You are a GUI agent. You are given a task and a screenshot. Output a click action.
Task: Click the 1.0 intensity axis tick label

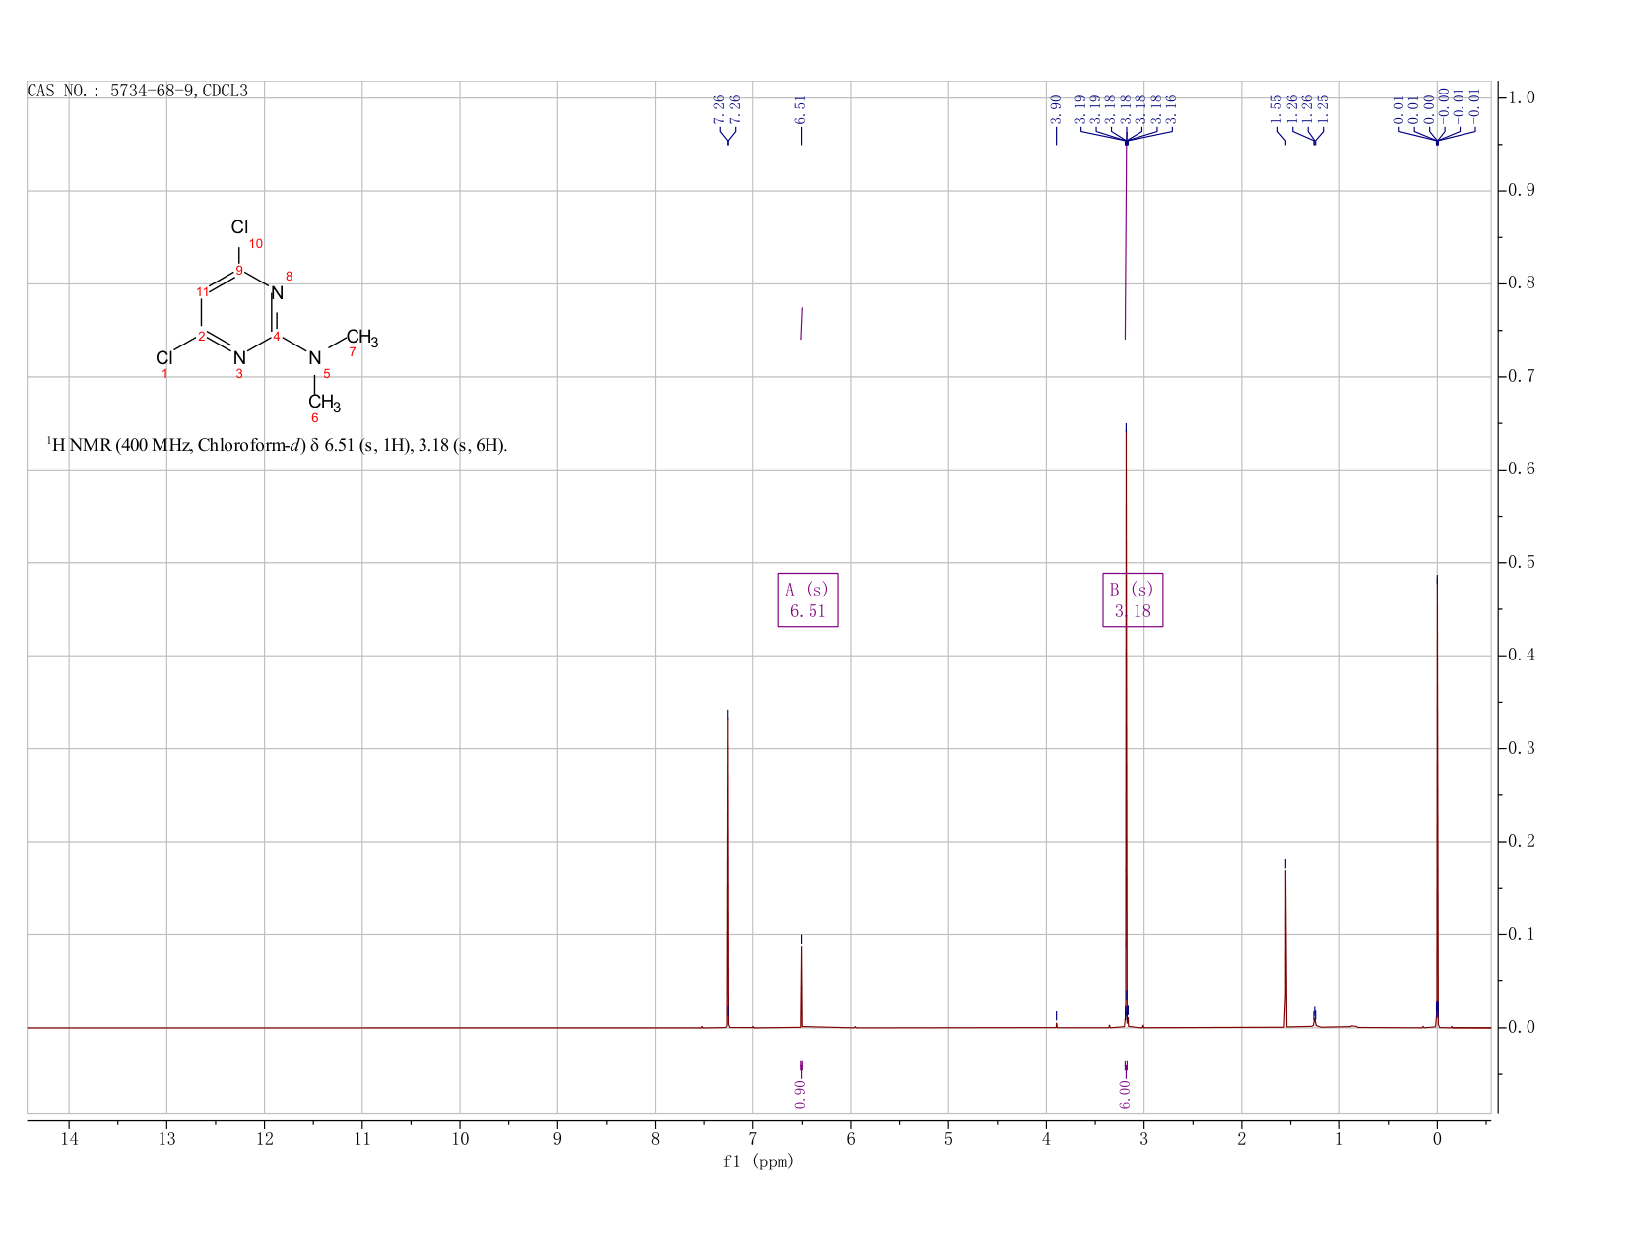(x=1523, y=97)
